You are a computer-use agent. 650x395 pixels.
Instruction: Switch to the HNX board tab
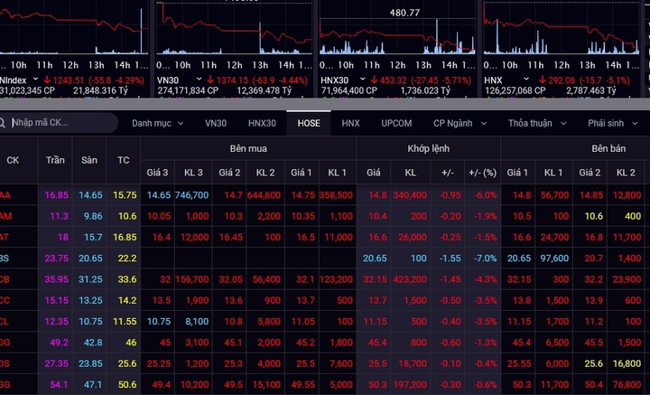(x=350, y=123)
